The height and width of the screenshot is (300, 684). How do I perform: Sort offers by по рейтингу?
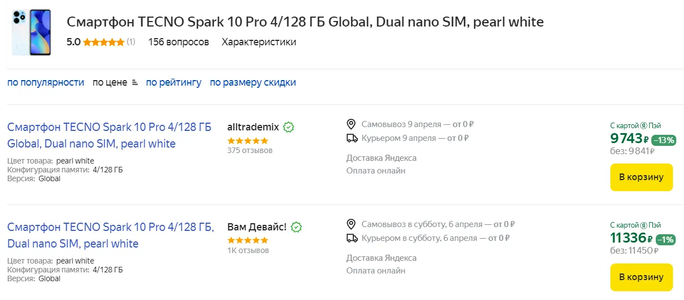(x=173, y=82)
